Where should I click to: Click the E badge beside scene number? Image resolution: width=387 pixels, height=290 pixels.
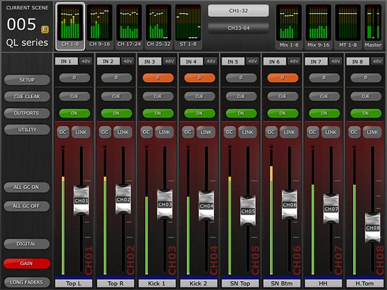[x=45, y=28]
